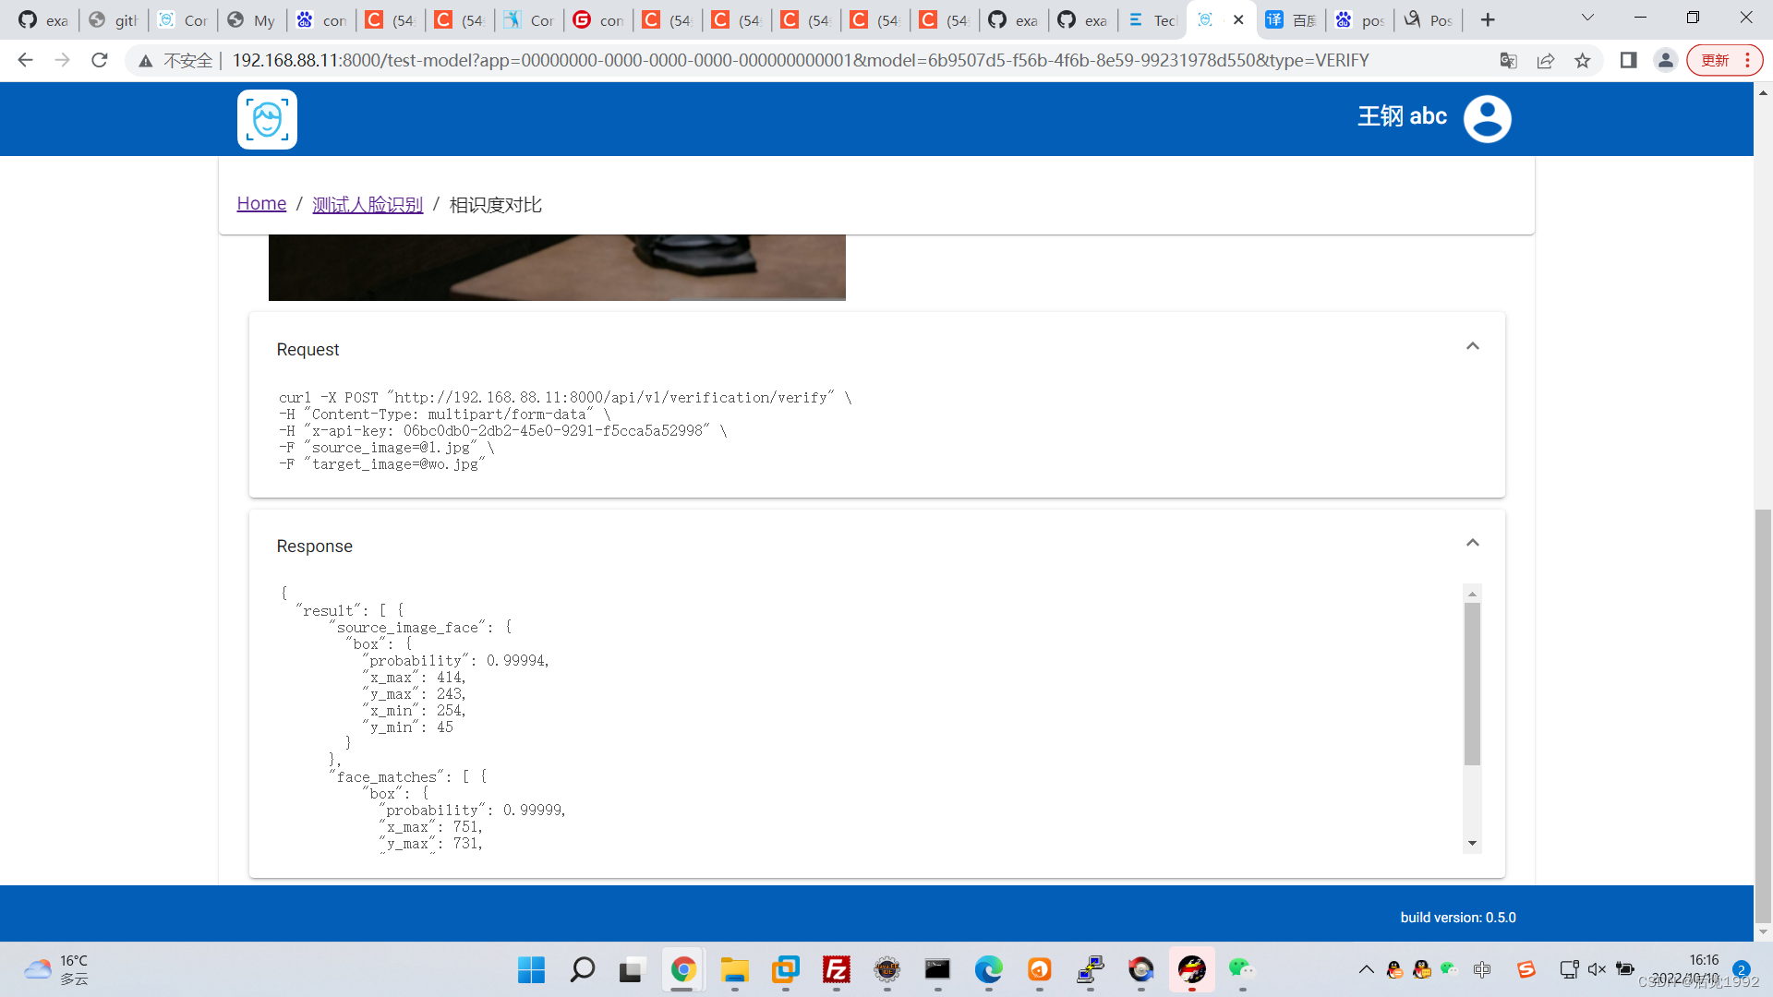Click the address bar URL field
This screenshot has height=997, width=1773.
pos(800,61)
